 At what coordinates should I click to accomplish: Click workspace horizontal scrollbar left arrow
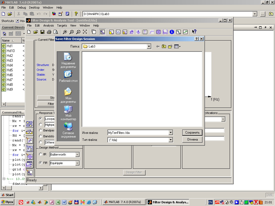4,104
